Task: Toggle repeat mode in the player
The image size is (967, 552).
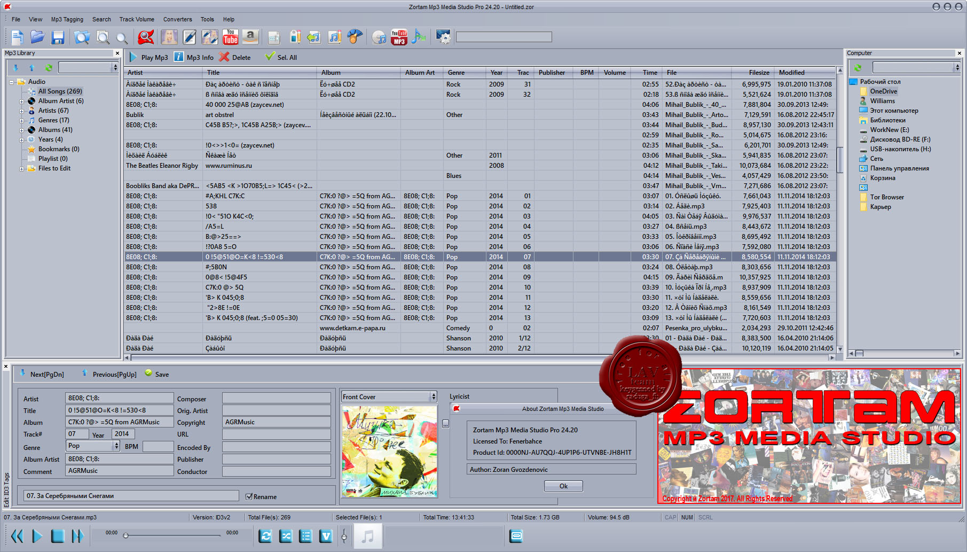Action: click(x=265, y=536)
